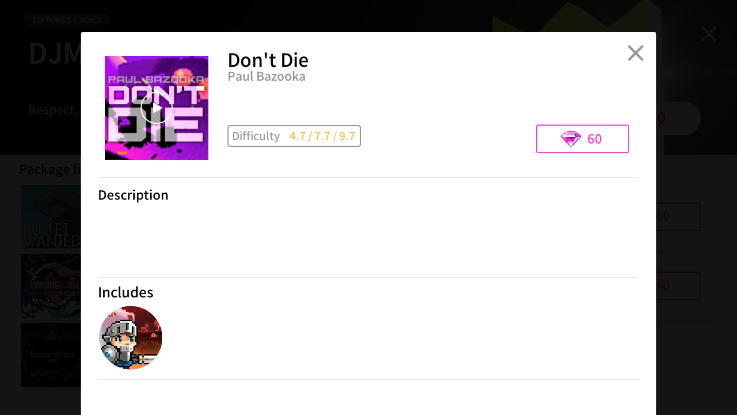Open the Bullet Wanted package thumbnail
The image size is (737, 415).
click(51, 217)
